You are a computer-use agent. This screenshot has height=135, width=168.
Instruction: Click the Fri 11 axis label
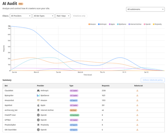click(124, 72)
